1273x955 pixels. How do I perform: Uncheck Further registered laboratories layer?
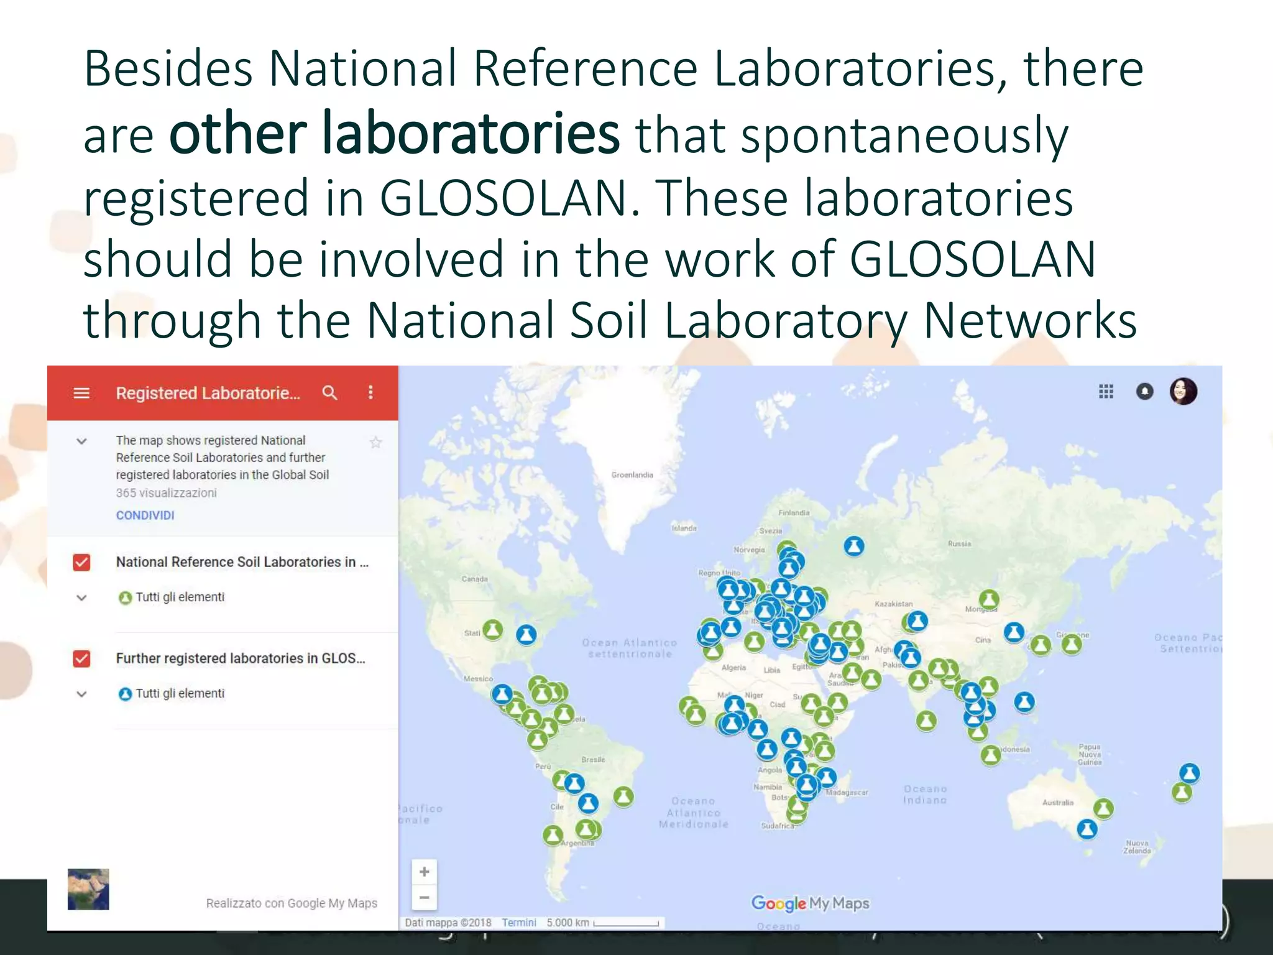(x=81, y=658)
